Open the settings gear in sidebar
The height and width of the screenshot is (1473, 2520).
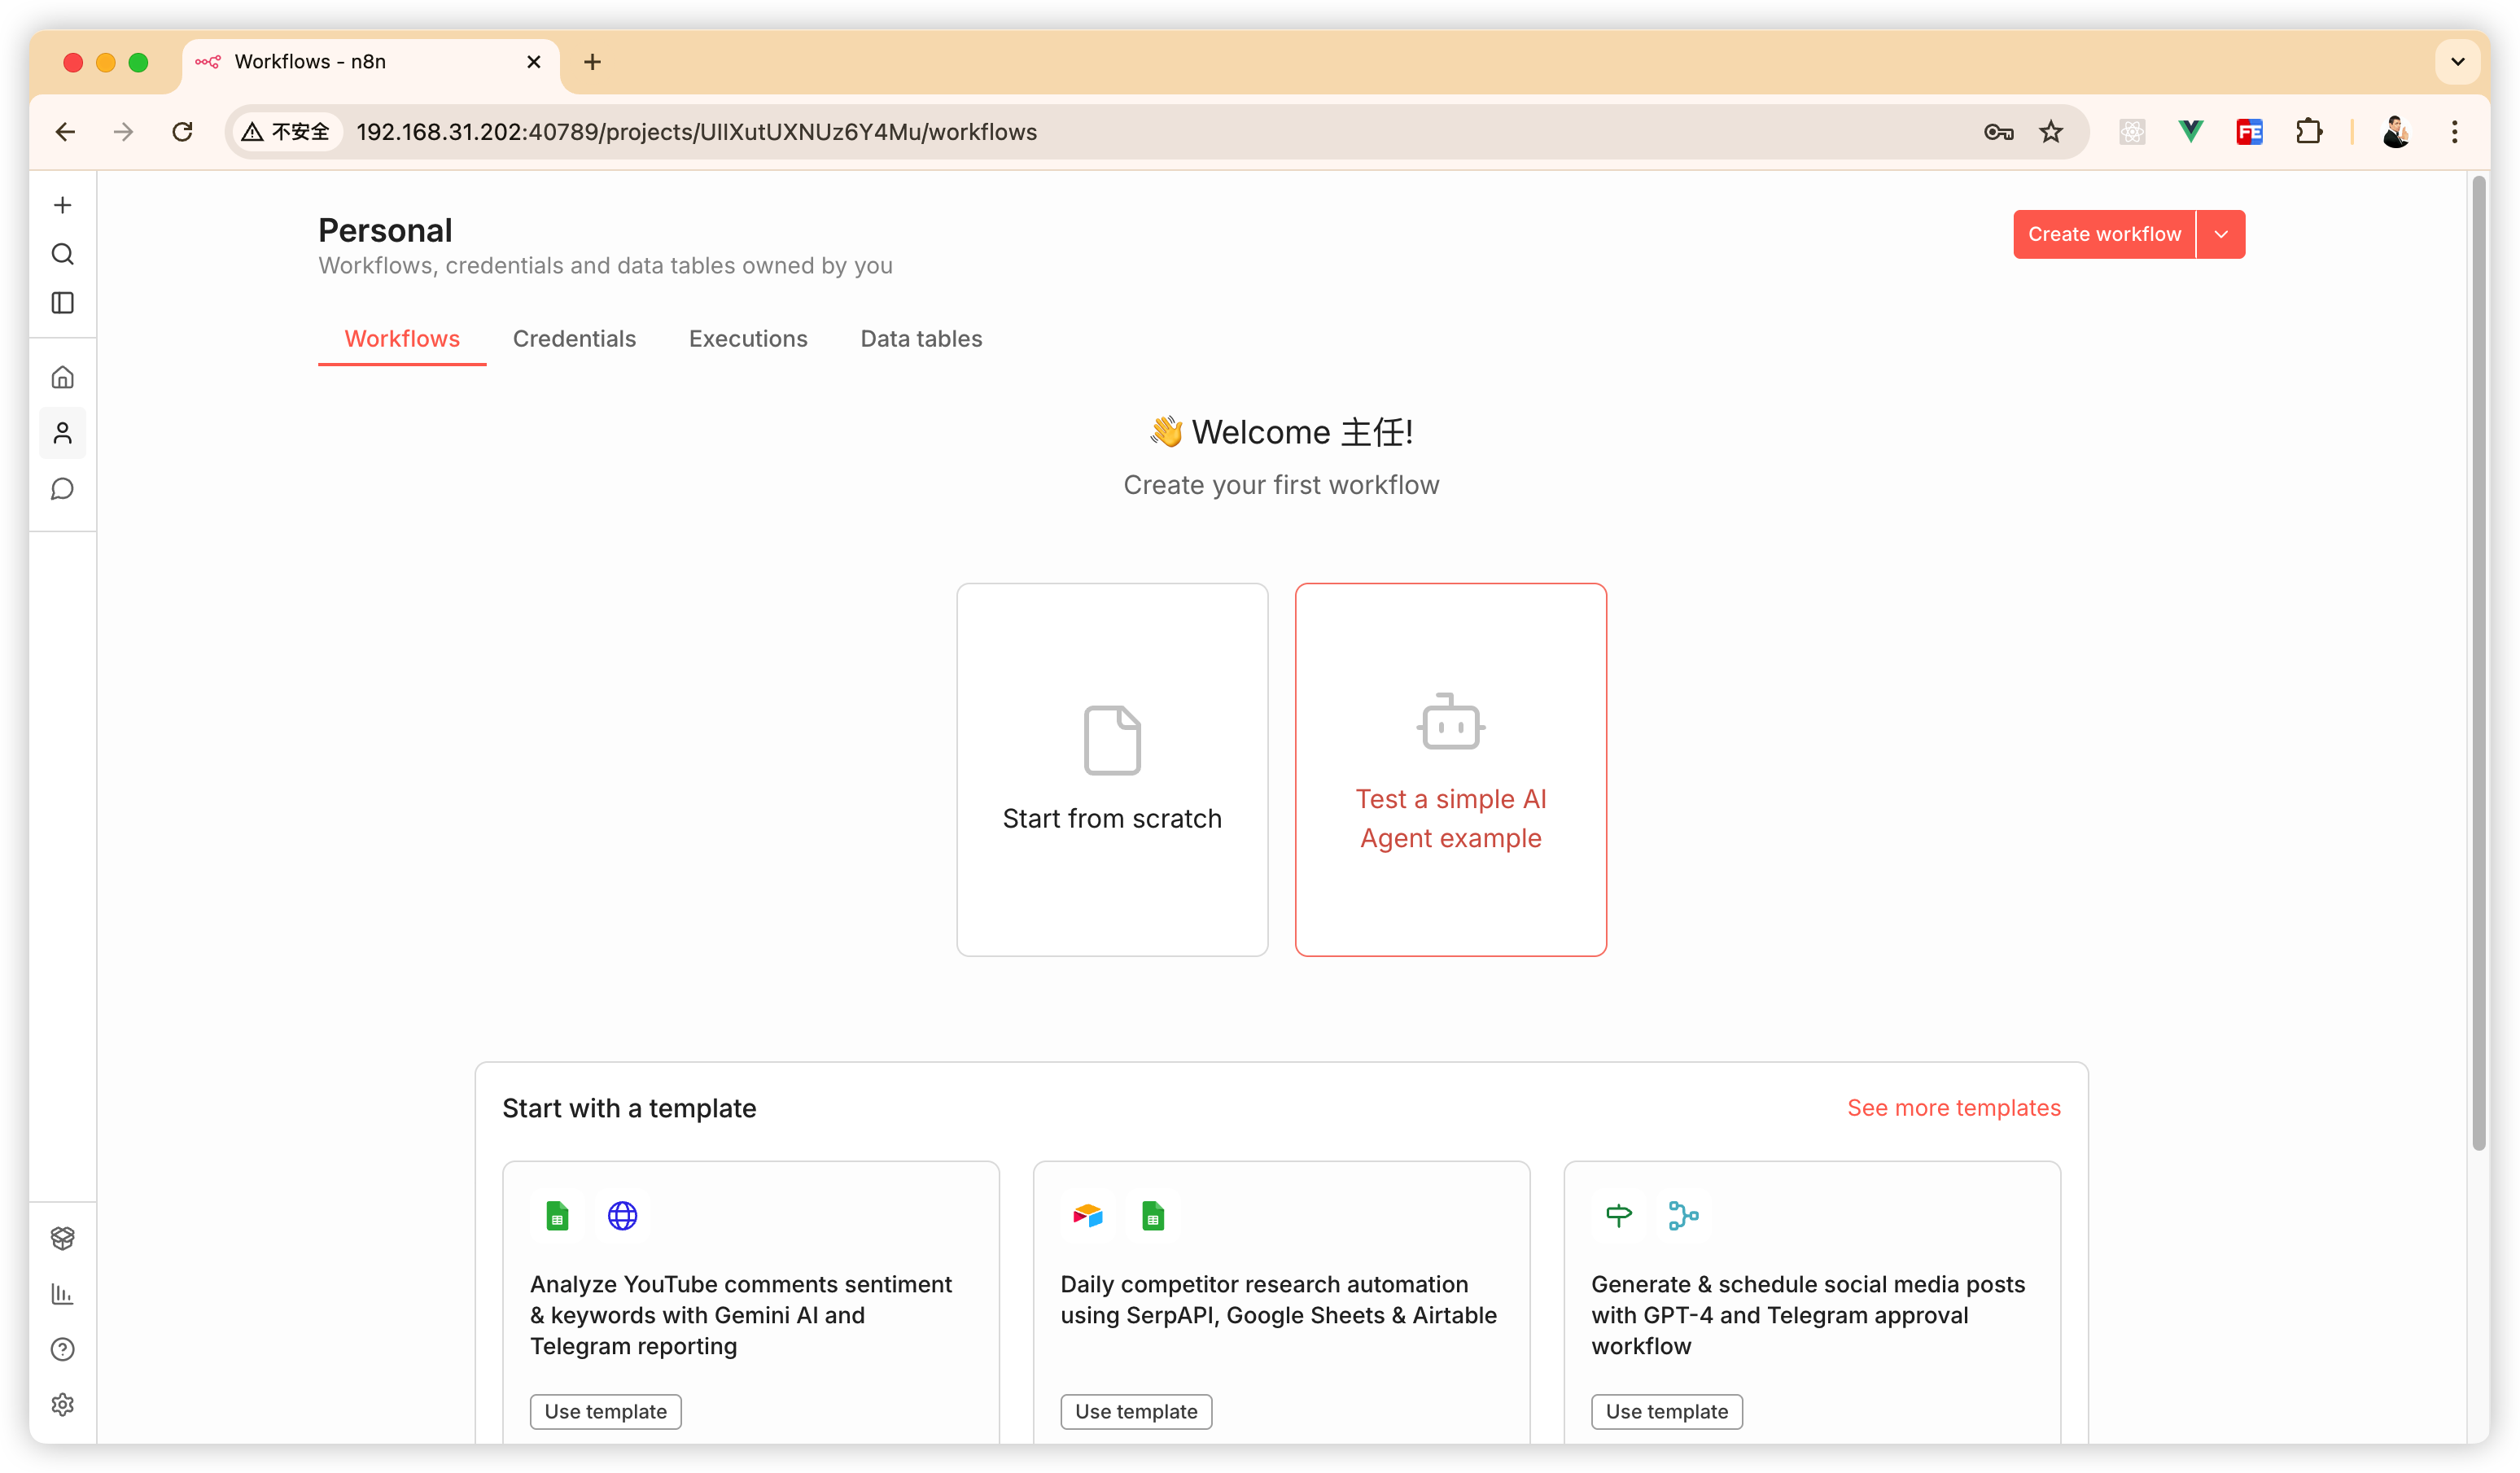click(62, 1404)
